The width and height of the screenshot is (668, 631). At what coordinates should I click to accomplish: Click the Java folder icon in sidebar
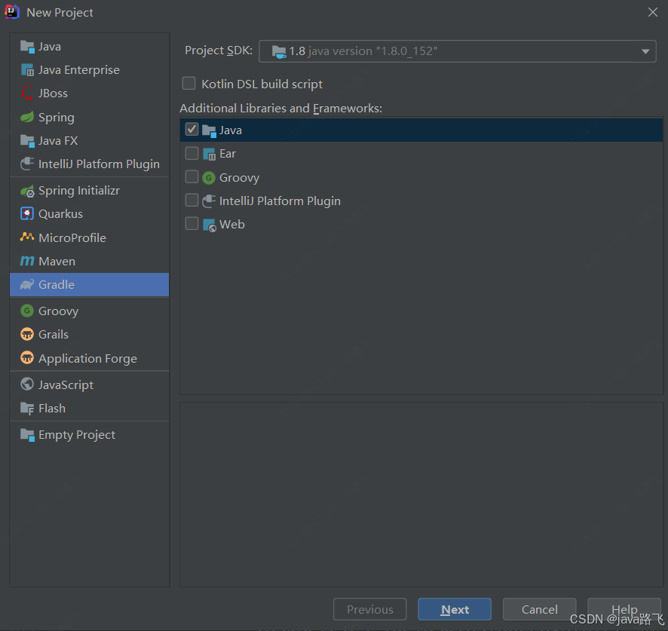click(27, 47)
